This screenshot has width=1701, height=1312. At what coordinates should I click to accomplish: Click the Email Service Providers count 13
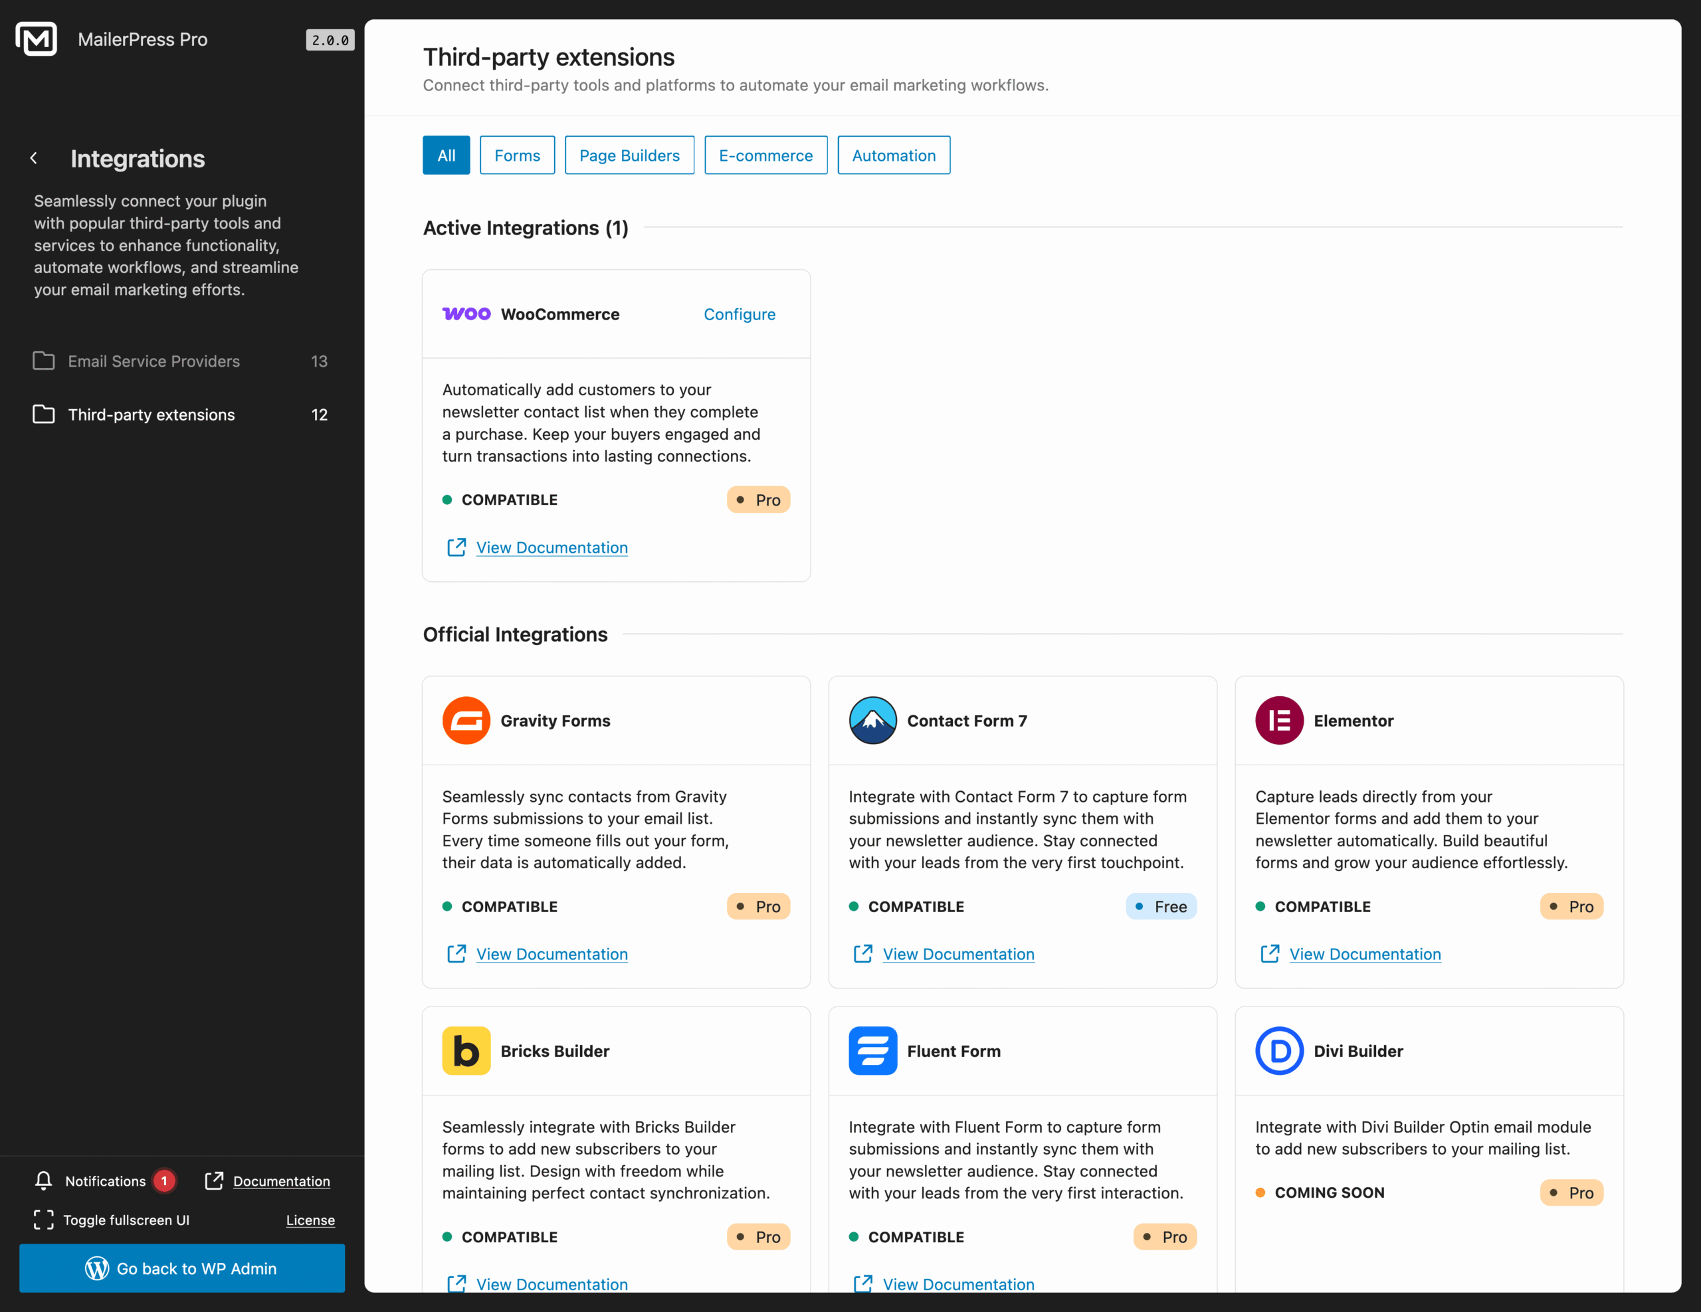[320, 361]
